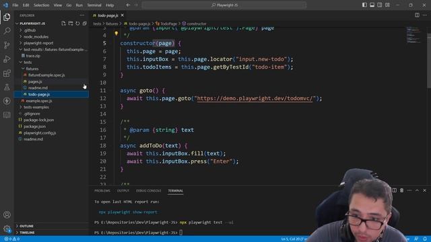The width and height of the screenshot is (431, 242).
Task: Open the Manage gear settings icon
Action: [x=7, y=229]
